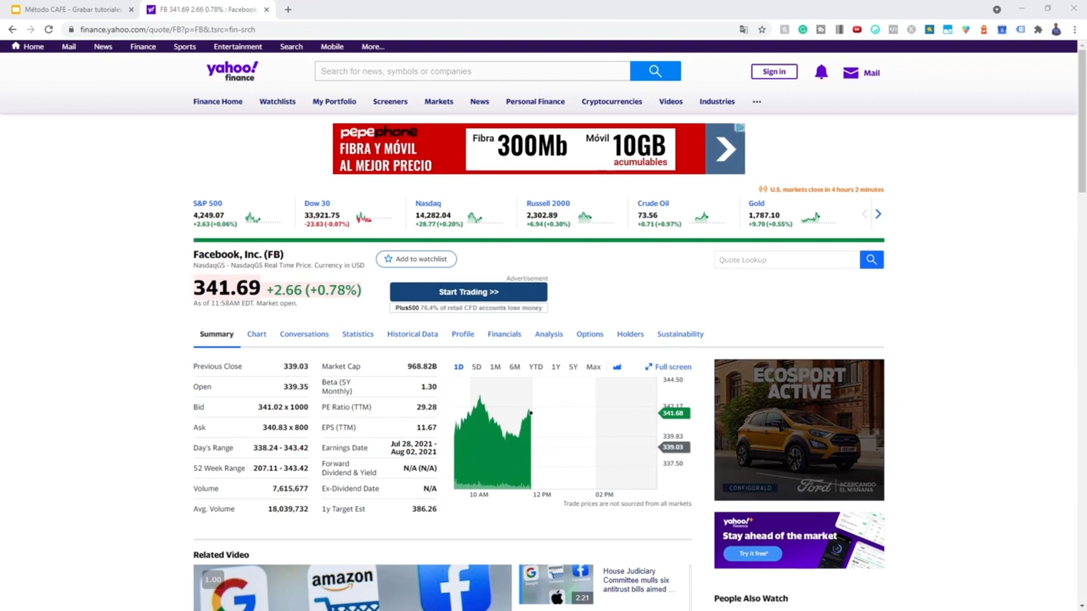Select the 1Y chart range
Image resolution: width=1087 pixels, height=611 pixels.
coord(556,367)
